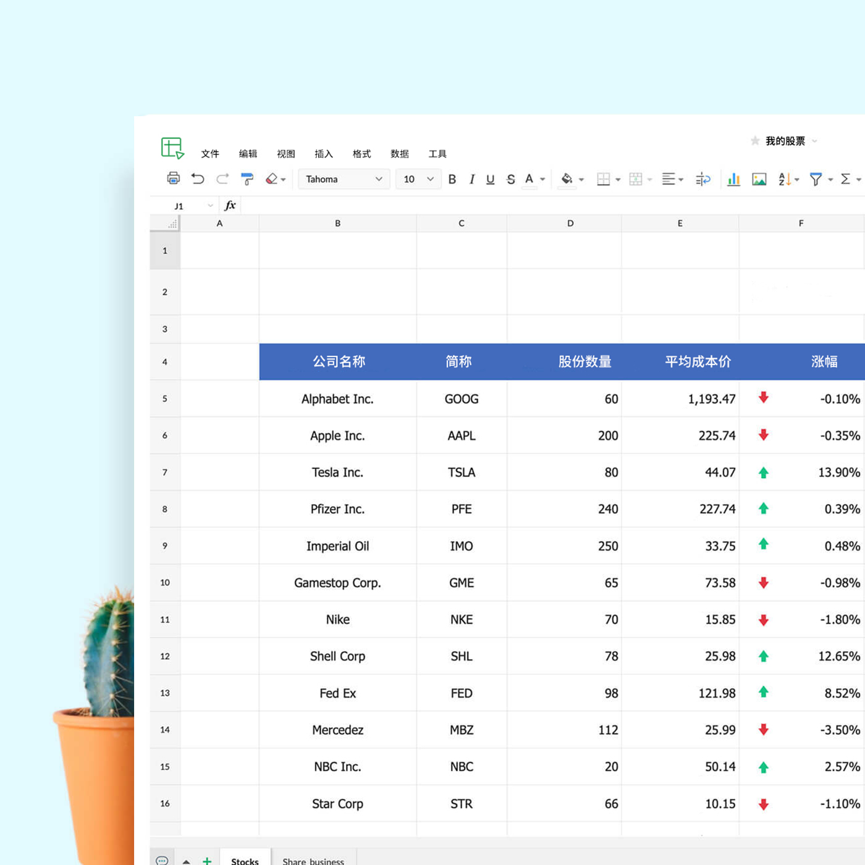
Task: Click the wrap text icon
Action: click(x=703, y=179)
